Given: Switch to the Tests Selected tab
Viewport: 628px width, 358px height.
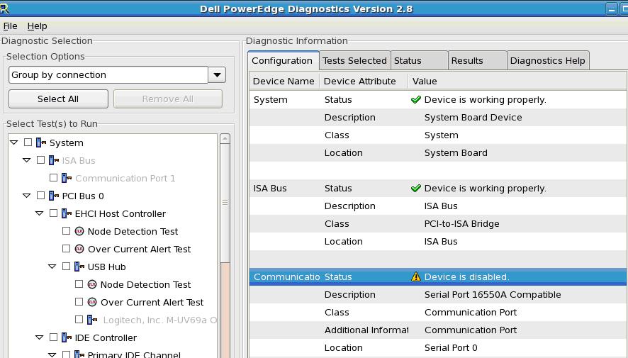Looking at the screenshot, I should (x=355, y=60).
